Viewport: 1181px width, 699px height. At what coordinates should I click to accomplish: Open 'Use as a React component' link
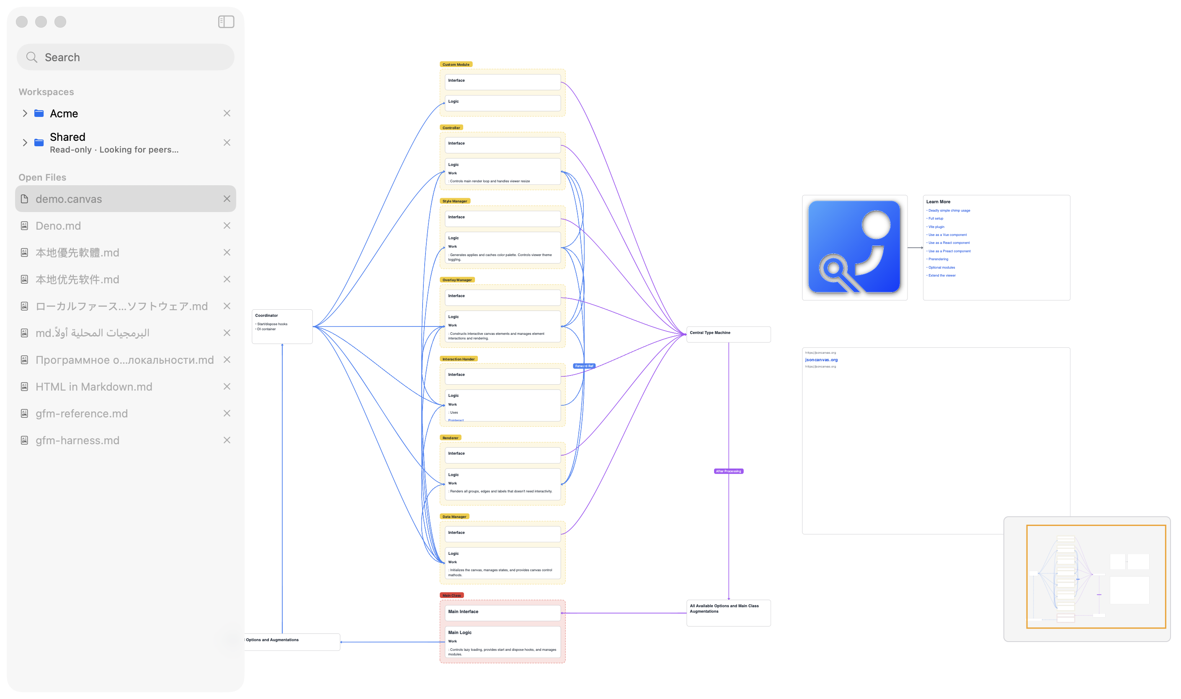(949, 243)
